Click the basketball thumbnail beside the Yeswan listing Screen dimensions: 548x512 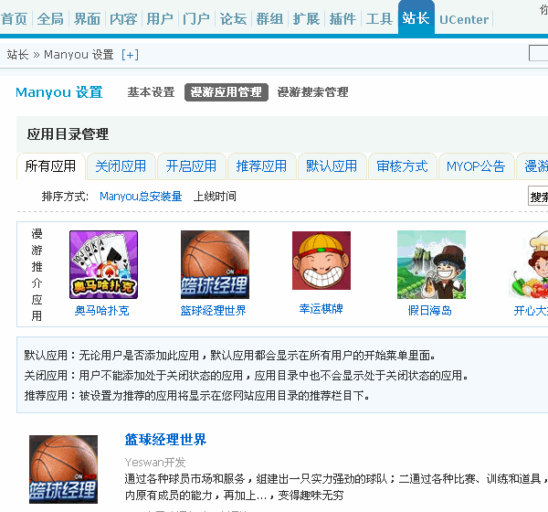tap(63, 469)
